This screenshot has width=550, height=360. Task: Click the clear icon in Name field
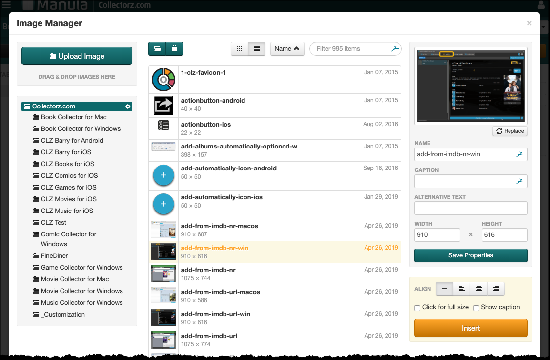pos(521,154)
